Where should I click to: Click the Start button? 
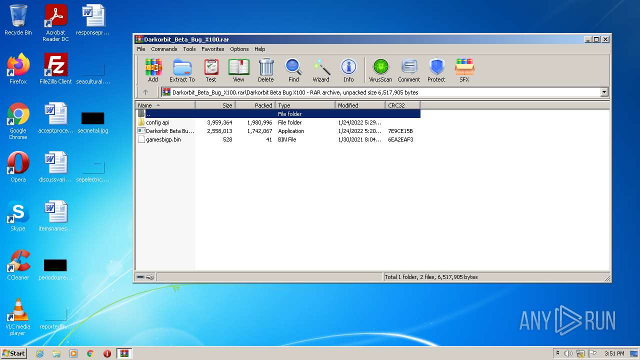point(14,353)
